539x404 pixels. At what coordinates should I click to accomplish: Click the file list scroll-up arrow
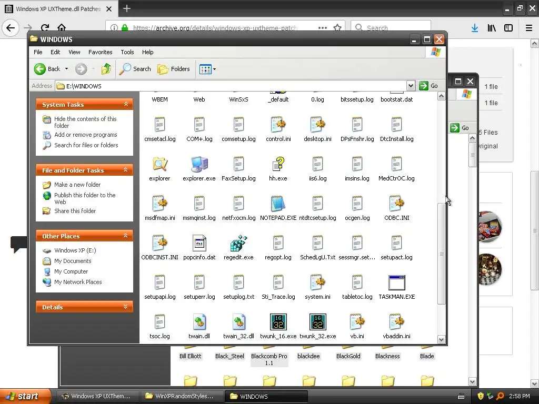(442, 96)
